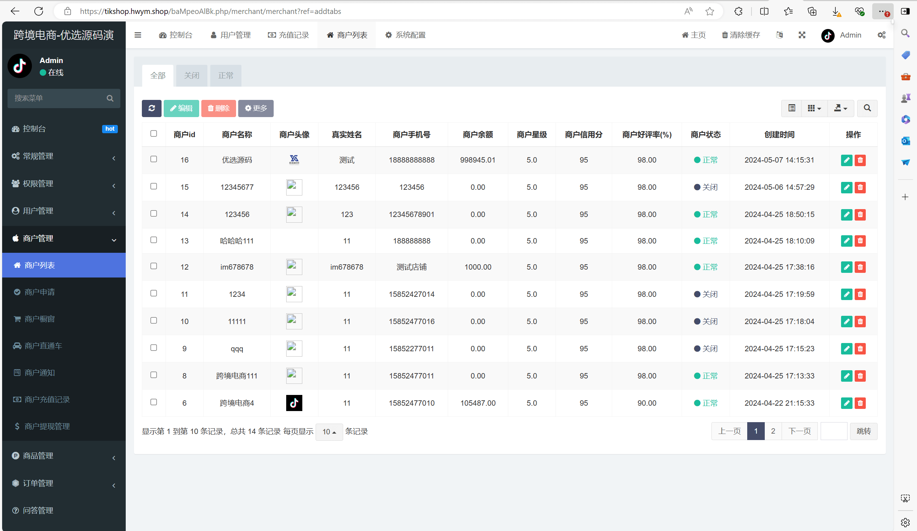Image resolution: width=917 pixels, height=531 pixels.
Task: Expand the 商品管理 sidebar menu
Action: tap(64, 456)
